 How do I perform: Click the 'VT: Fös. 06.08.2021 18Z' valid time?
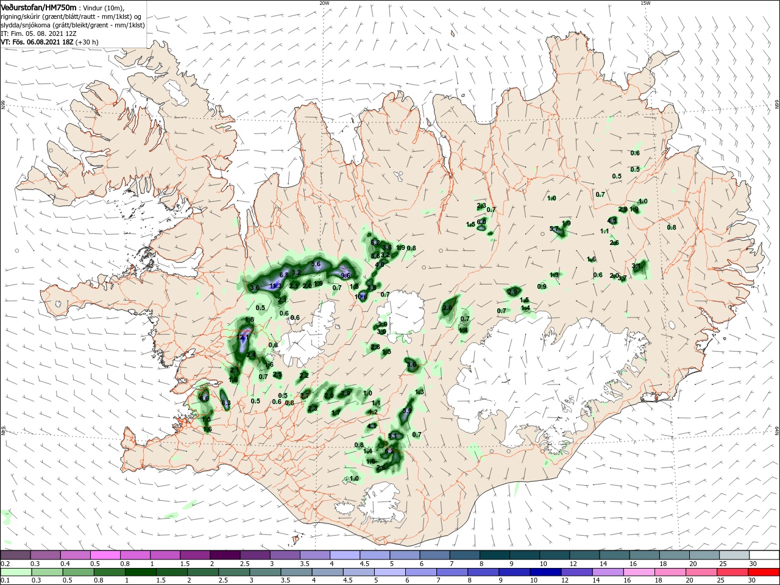[37, 42]
